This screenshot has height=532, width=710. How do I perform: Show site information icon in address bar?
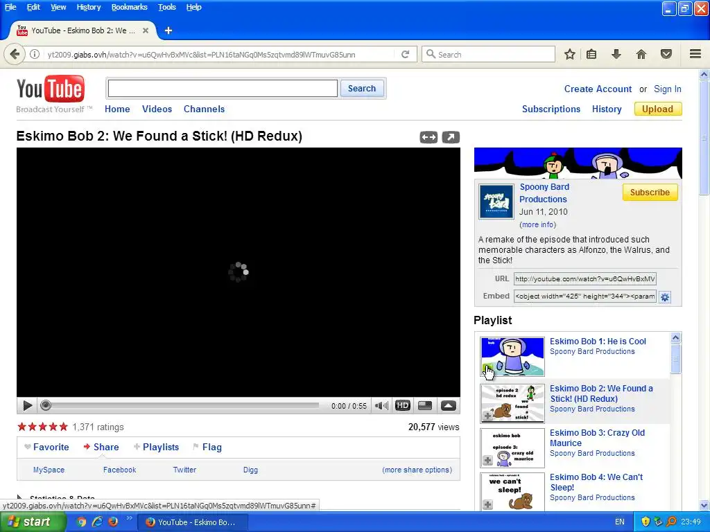pyautogui.click(x=35, y=54)
